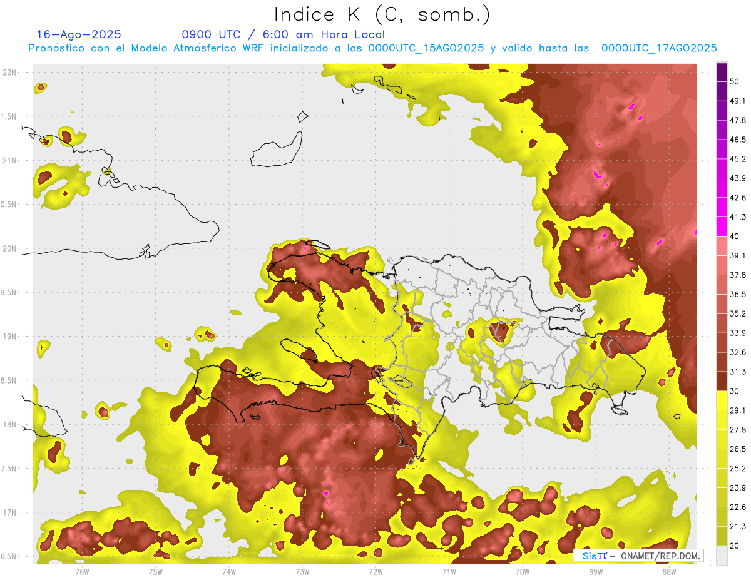Click the '72W' longitude label

(375, 571)
